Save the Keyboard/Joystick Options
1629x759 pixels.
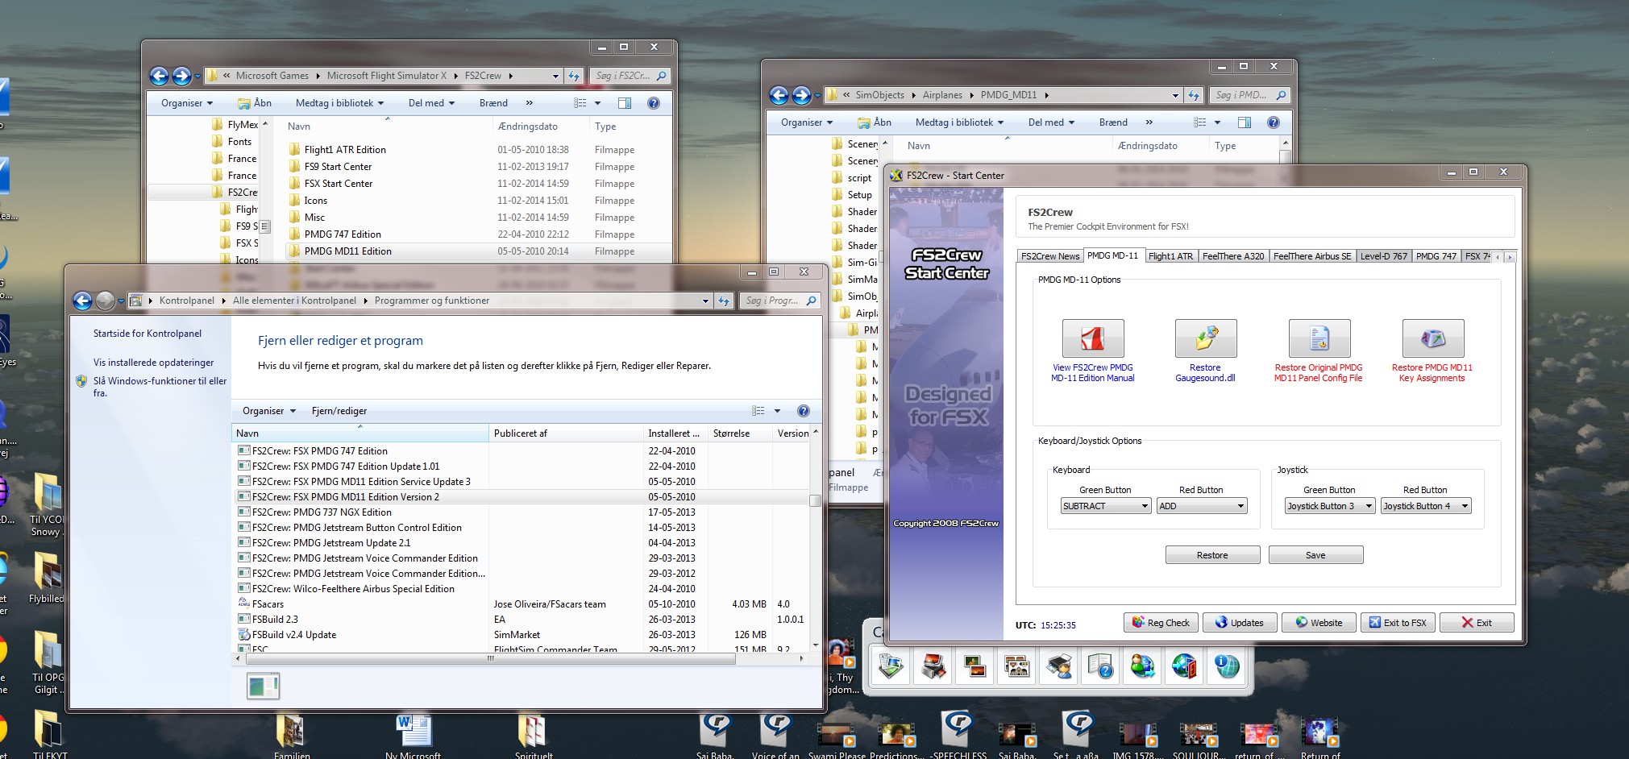tap(1315, 555)
